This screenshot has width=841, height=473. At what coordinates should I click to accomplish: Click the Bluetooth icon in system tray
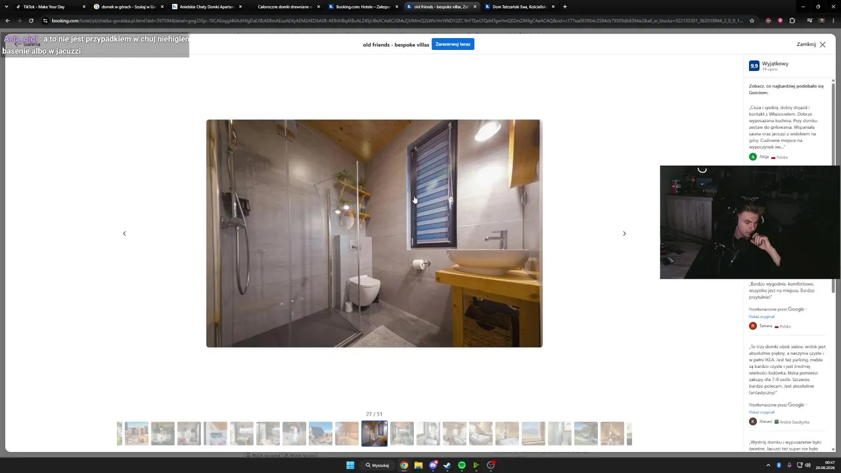coord(779,465)
